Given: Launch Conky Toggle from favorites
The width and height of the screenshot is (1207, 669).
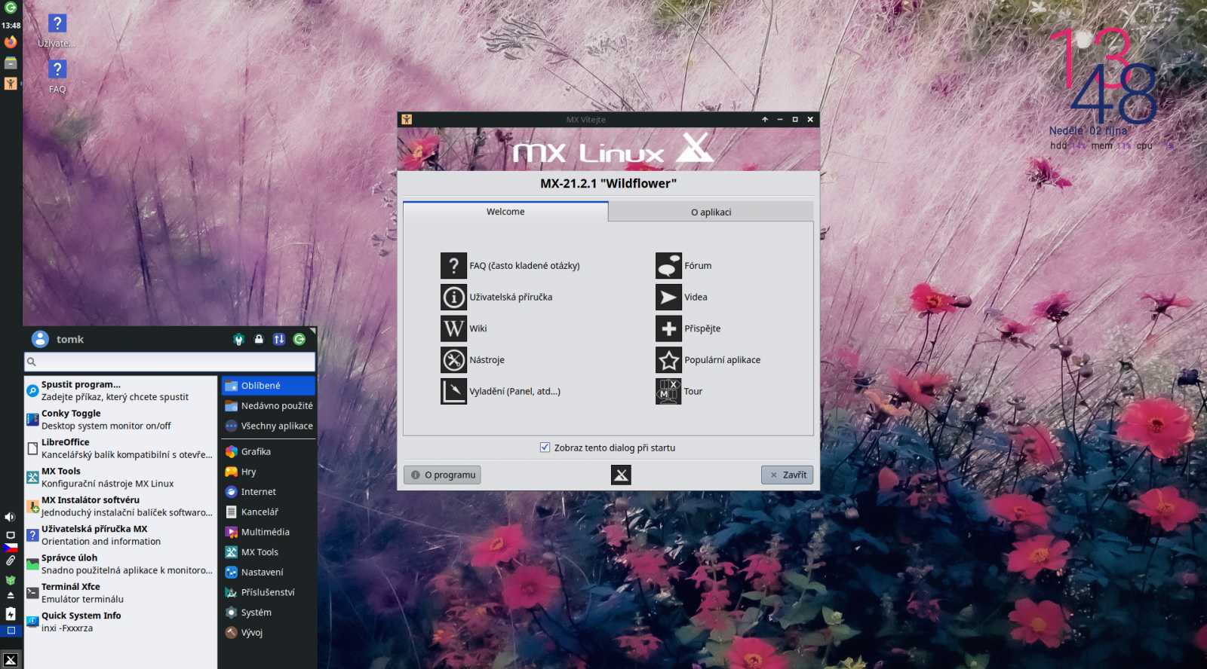Looking at the screenshot, I should point(121,420).
